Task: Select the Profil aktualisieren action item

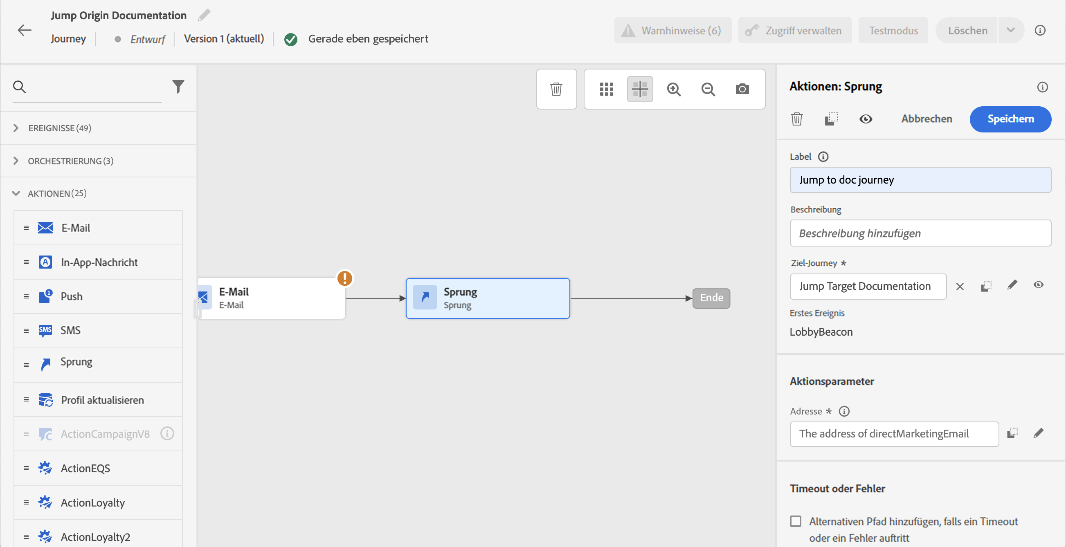Action: click(102, 399)
